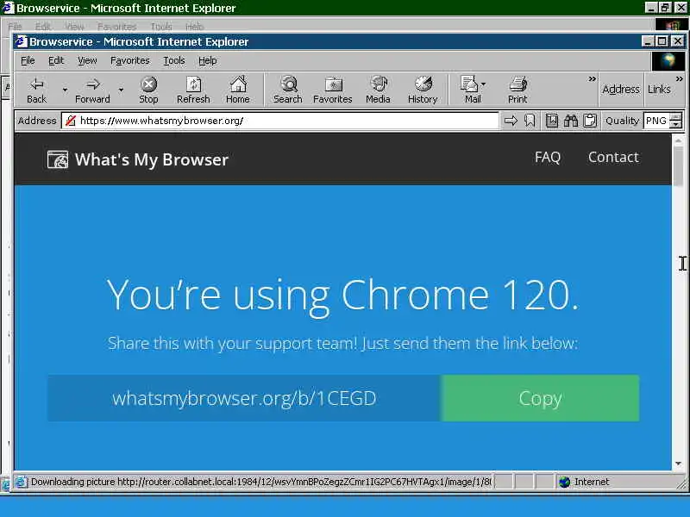
Task: Open the Favorites pane
Action: [x=333, y=90]
